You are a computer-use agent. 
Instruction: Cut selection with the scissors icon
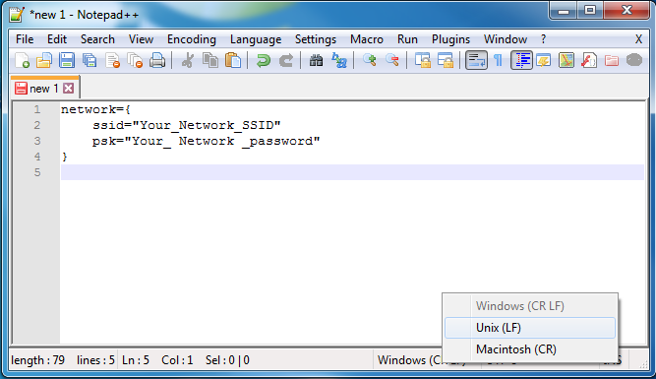coord(188,60)
